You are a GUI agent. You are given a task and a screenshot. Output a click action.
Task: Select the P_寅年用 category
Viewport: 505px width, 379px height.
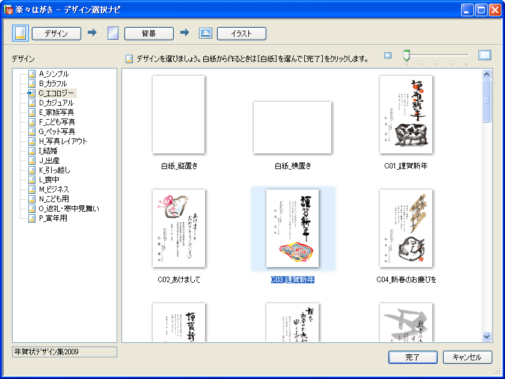53,218
